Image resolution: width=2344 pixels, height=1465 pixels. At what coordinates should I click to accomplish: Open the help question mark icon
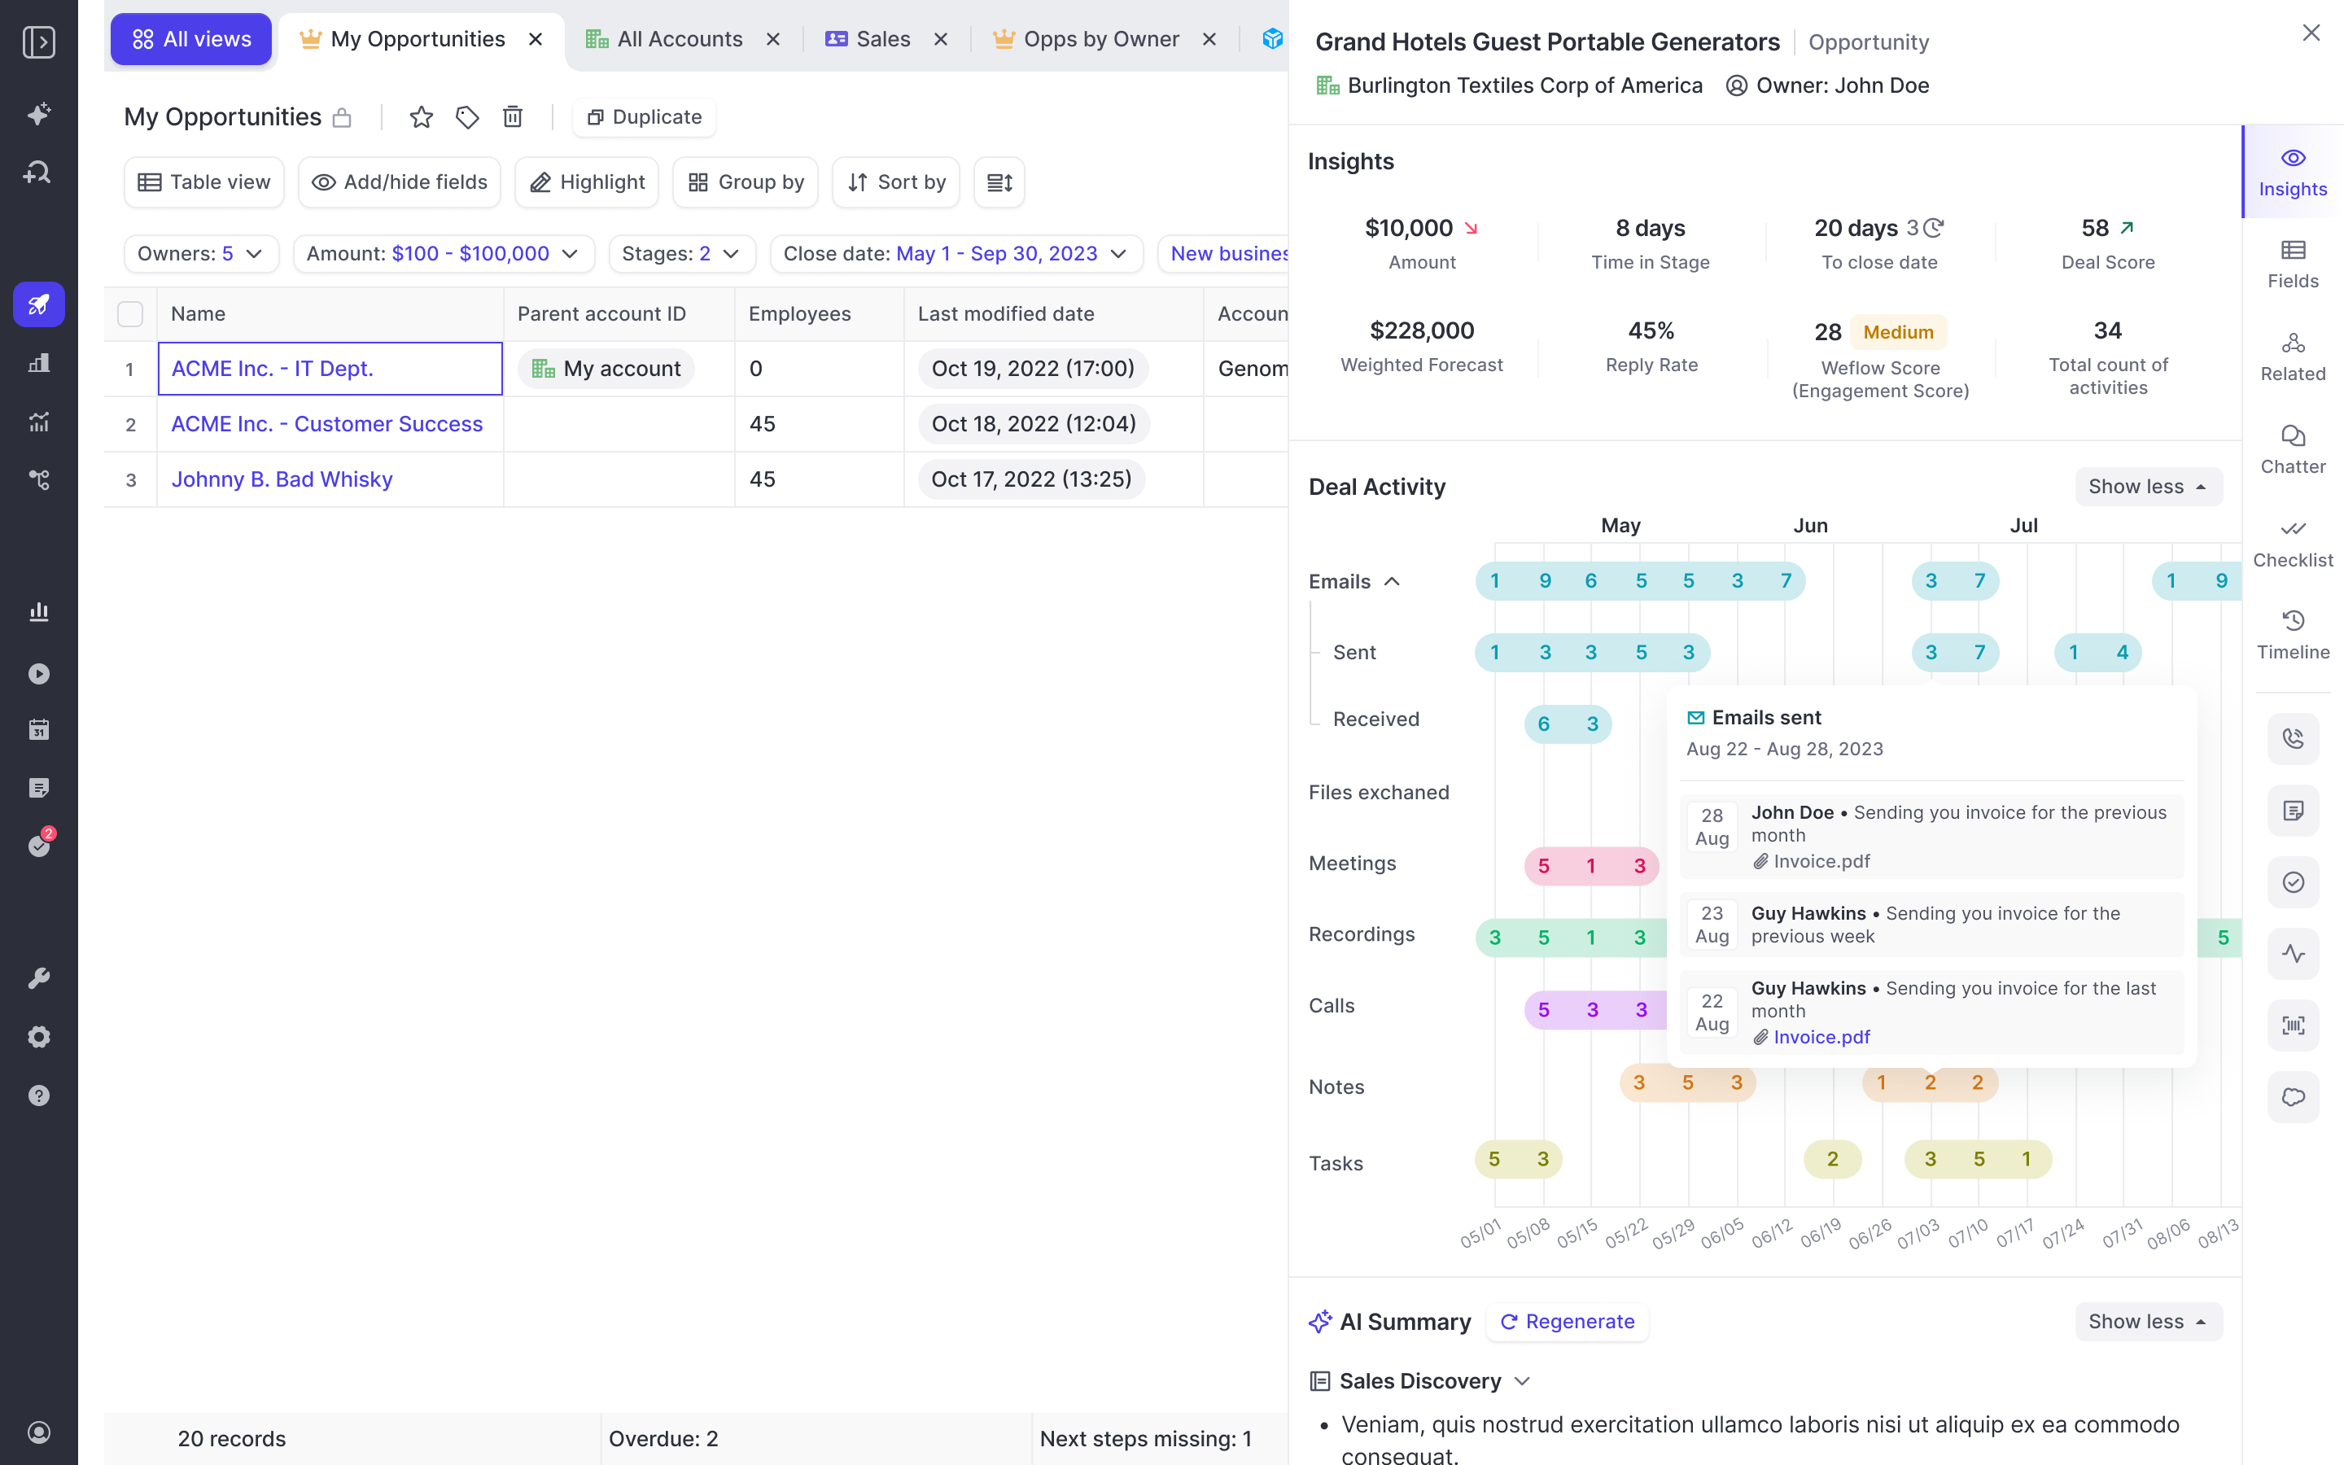click(x=39, y=1095)
